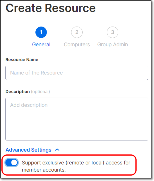Click the Advanced Settings link
154x181 pixels.
(28, 150)
